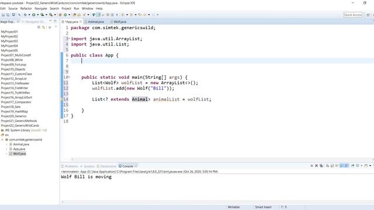Image resolution: width=374 pixels, height=210 pixels.
Task: Click Remove All Terminated Launches icon
Action: click(321, 166)
